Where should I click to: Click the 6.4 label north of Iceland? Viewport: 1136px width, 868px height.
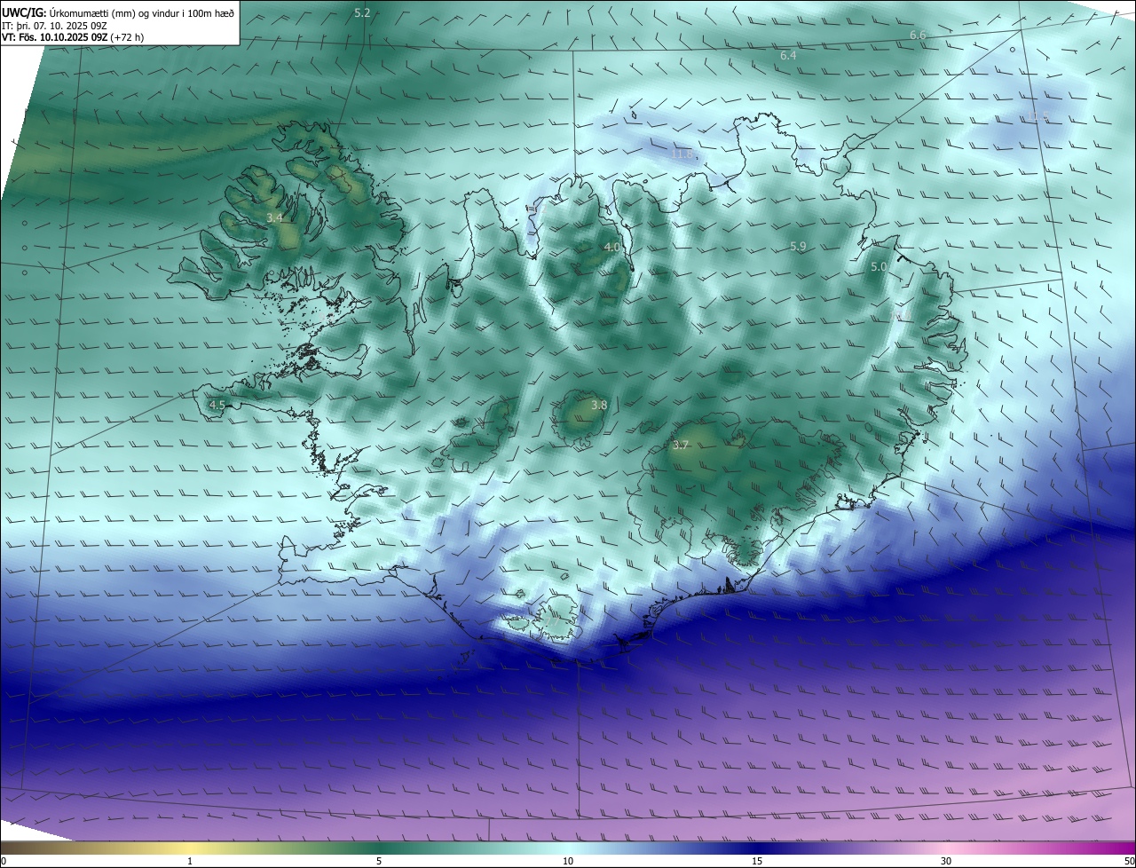[788, 56]
